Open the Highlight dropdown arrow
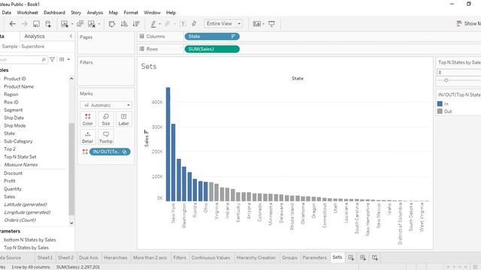Screen dimensions: 481x270 (x=160, y=24)
